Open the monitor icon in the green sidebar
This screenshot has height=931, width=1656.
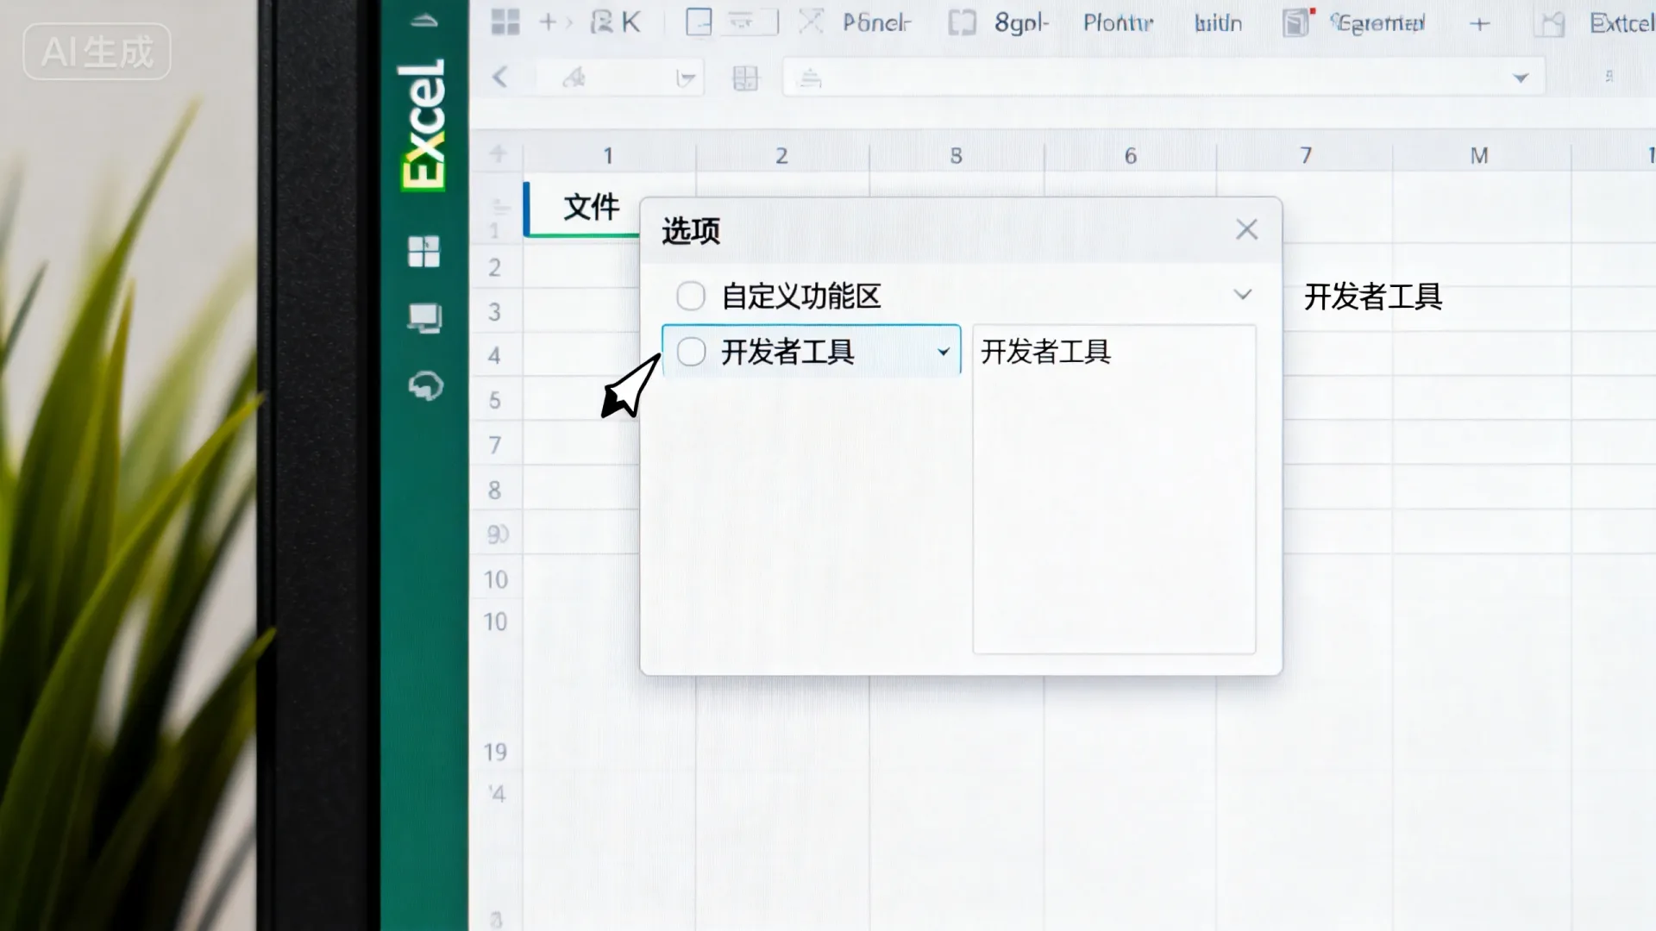tap(424, 318)
